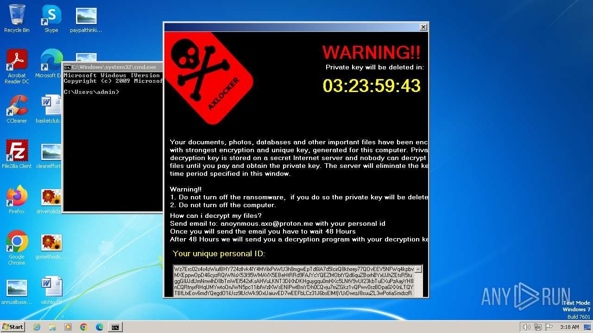
Task: Click the network tray icon
Action: point(538,327)
